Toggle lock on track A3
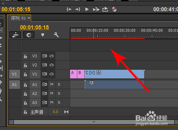This screenshot has width=178, height=130. (x=25, y=103)
